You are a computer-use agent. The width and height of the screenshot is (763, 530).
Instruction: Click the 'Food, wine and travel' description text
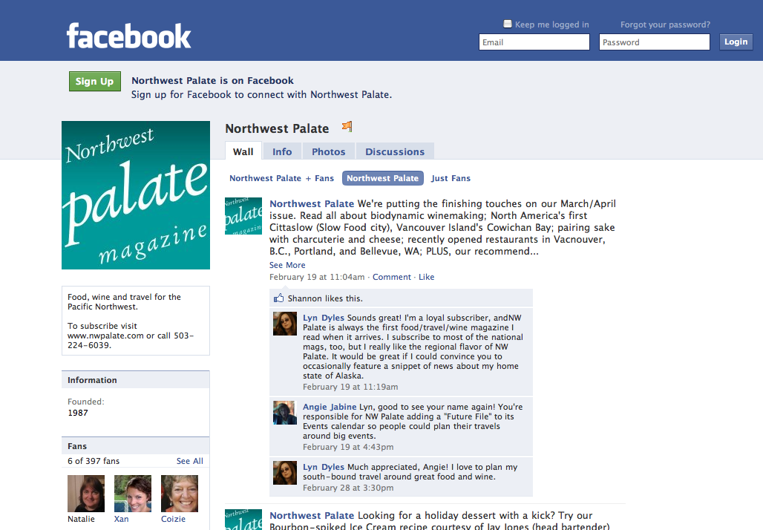[x=124, y=302]
